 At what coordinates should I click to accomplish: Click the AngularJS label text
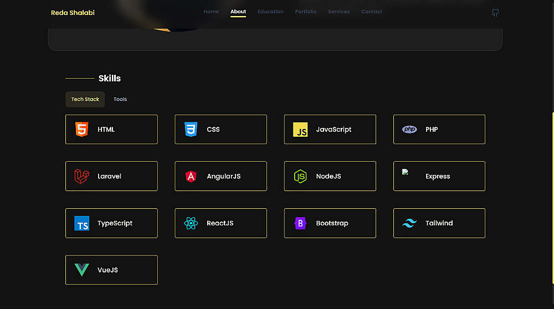[x=224, y=176]
